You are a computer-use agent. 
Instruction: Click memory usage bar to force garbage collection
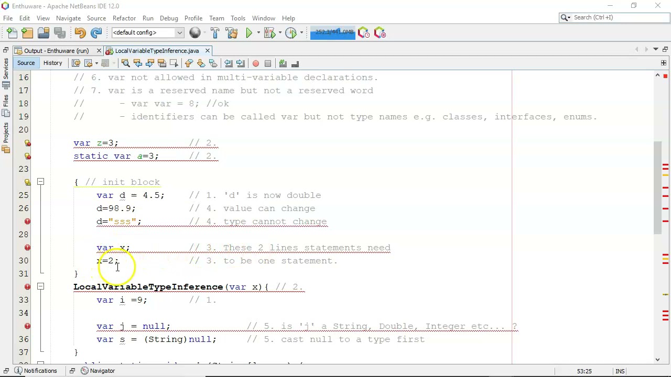pos(332,32)
